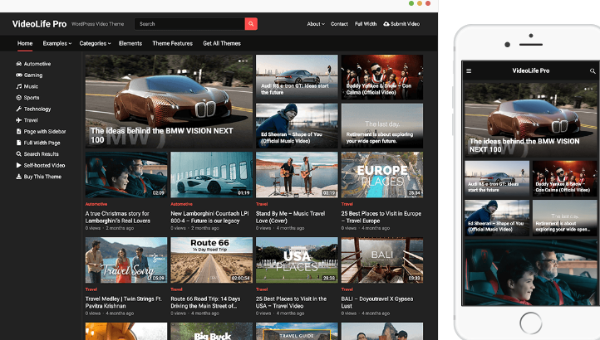Image resolution: width=600 pixels, height=340 pixels.
Task: Open the BALI video thumbnail
Action: [382, 260]
